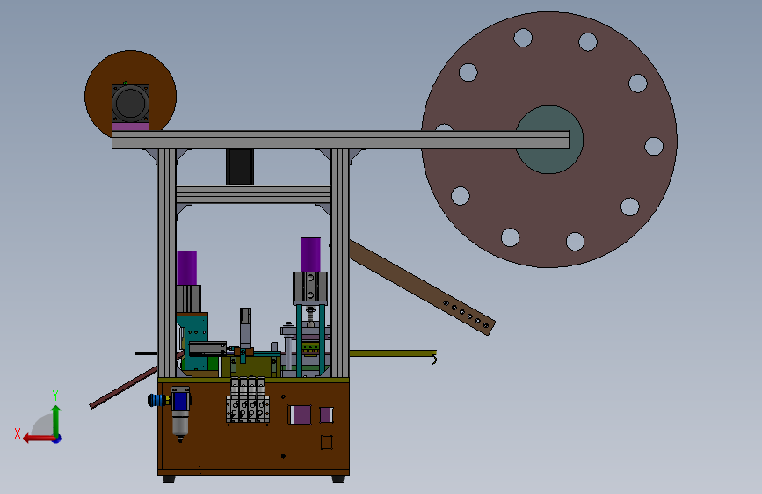Click the blue Z axis ball of the triad
The image size is (762, 494).
point(57,439)
